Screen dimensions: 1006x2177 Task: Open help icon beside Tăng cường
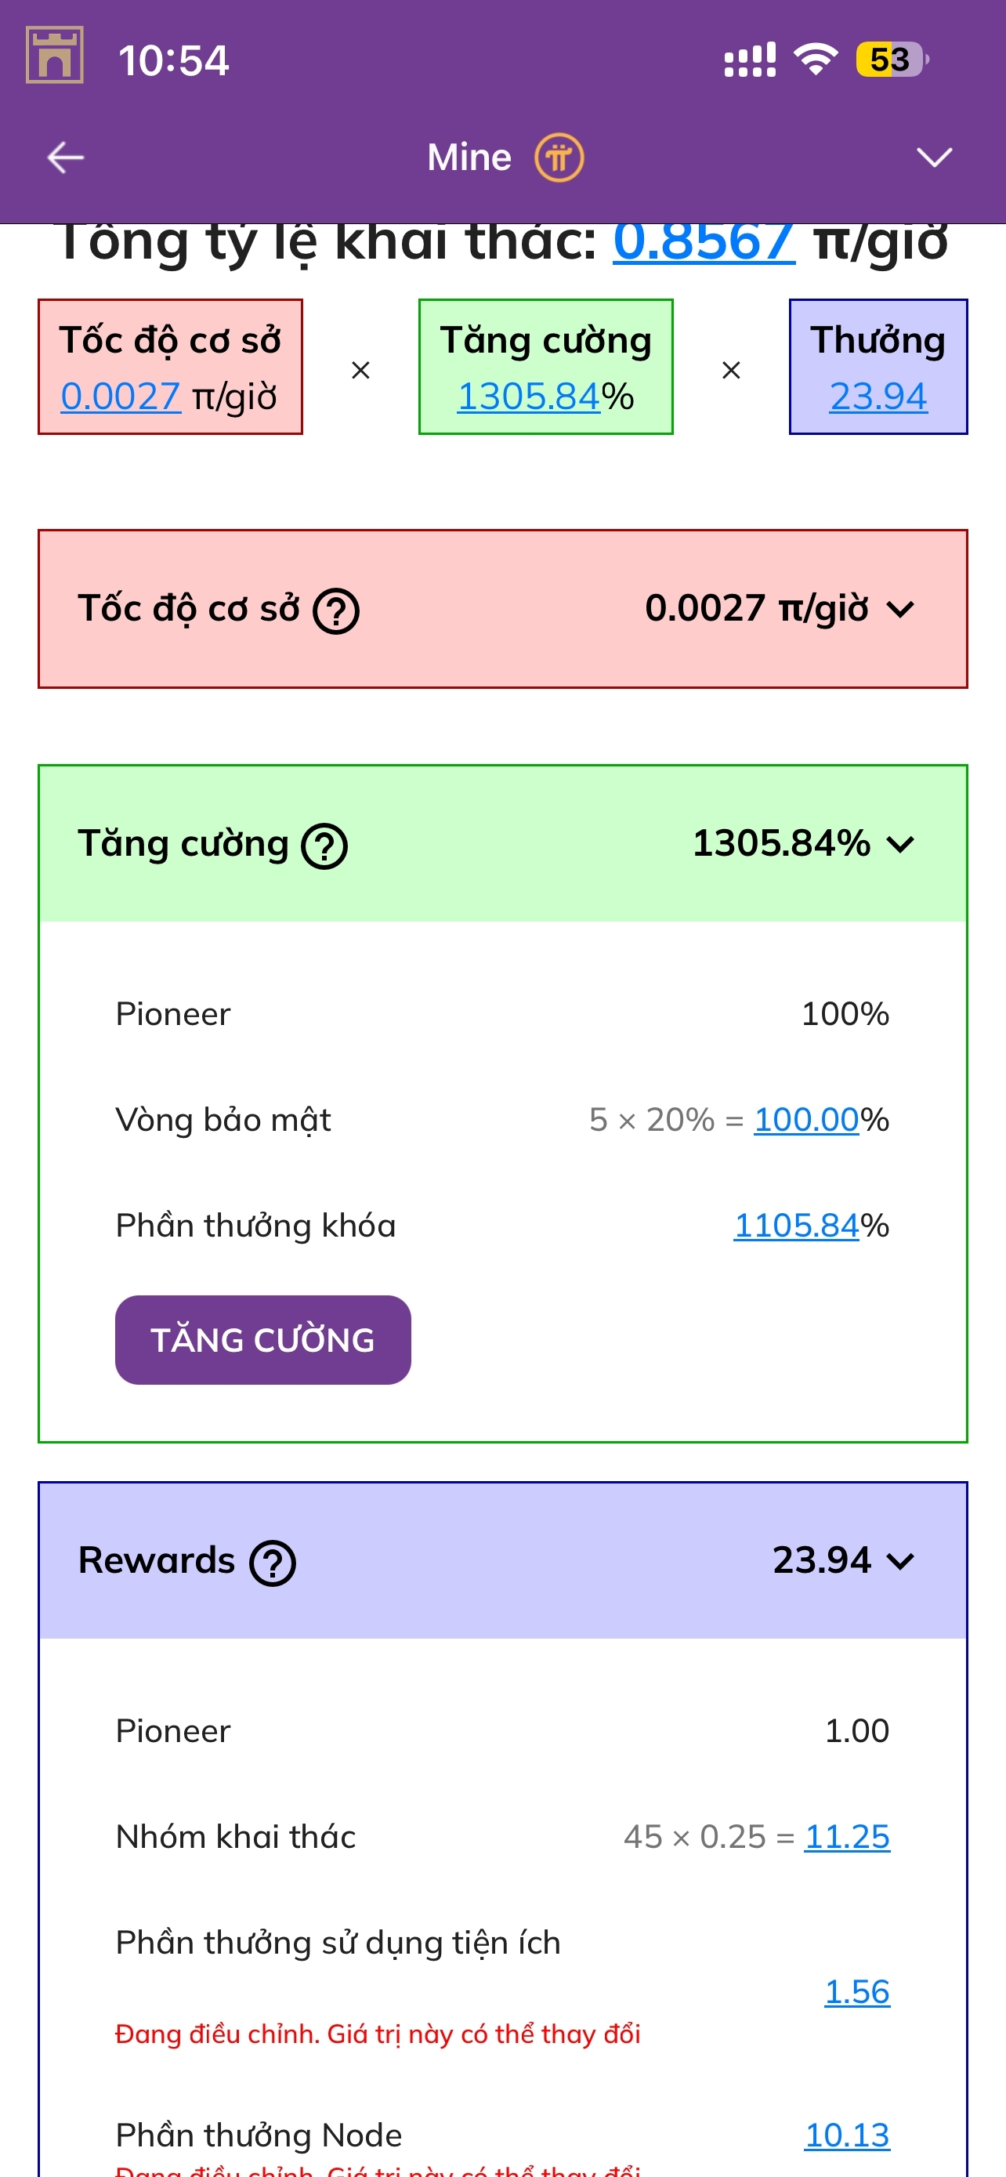[x=324, y=845]
